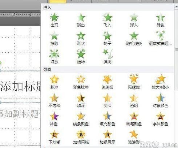178x148 pixels.
Task: Apply the 淡出 entrance effect
Action: tap(81, 20)
